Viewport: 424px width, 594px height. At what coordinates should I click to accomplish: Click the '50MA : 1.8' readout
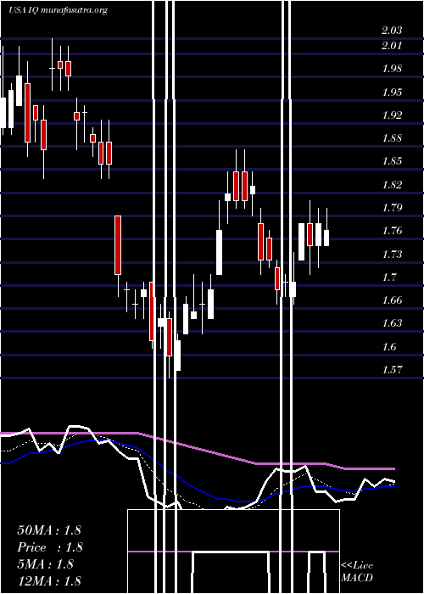coord(49,530)
